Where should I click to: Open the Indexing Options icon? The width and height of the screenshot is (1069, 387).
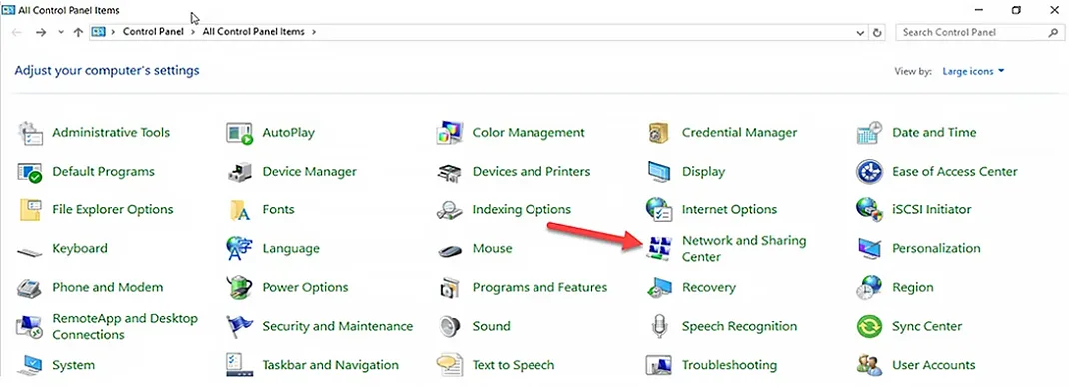coord(450,210)
